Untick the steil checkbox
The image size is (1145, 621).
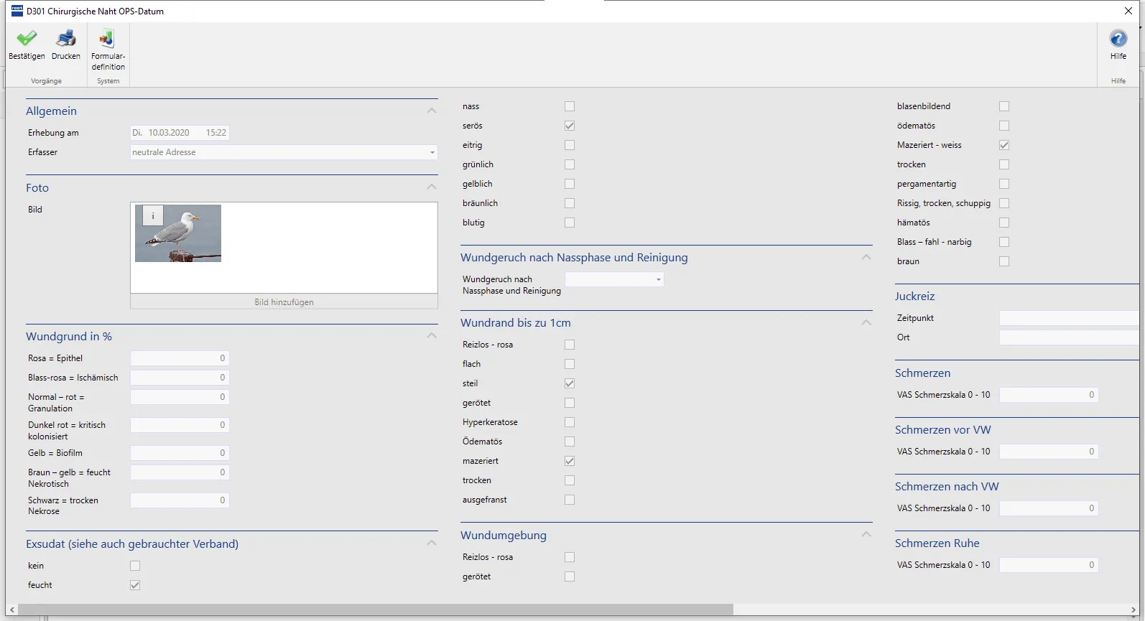pos(570,383)
